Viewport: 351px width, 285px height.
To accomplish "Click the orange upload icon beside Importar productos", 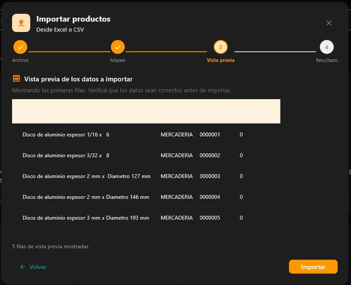I will tap(21, 23).
